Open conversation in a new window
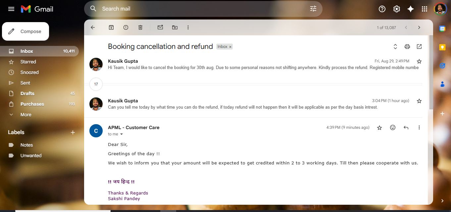451x212 pixels. 419,47
